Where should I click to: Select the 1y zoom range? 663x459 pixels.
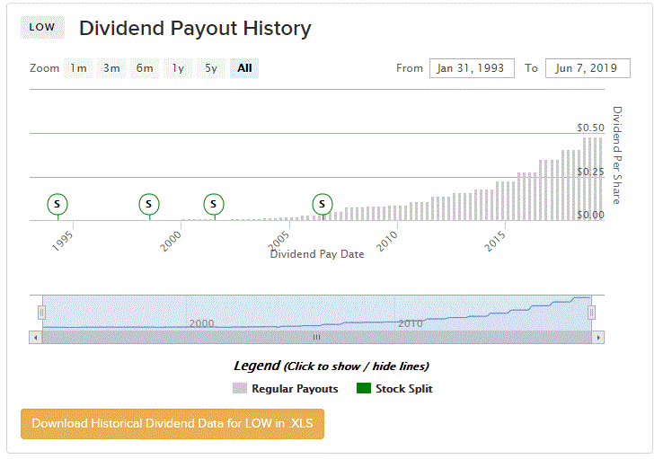click(x=178, y=68)
